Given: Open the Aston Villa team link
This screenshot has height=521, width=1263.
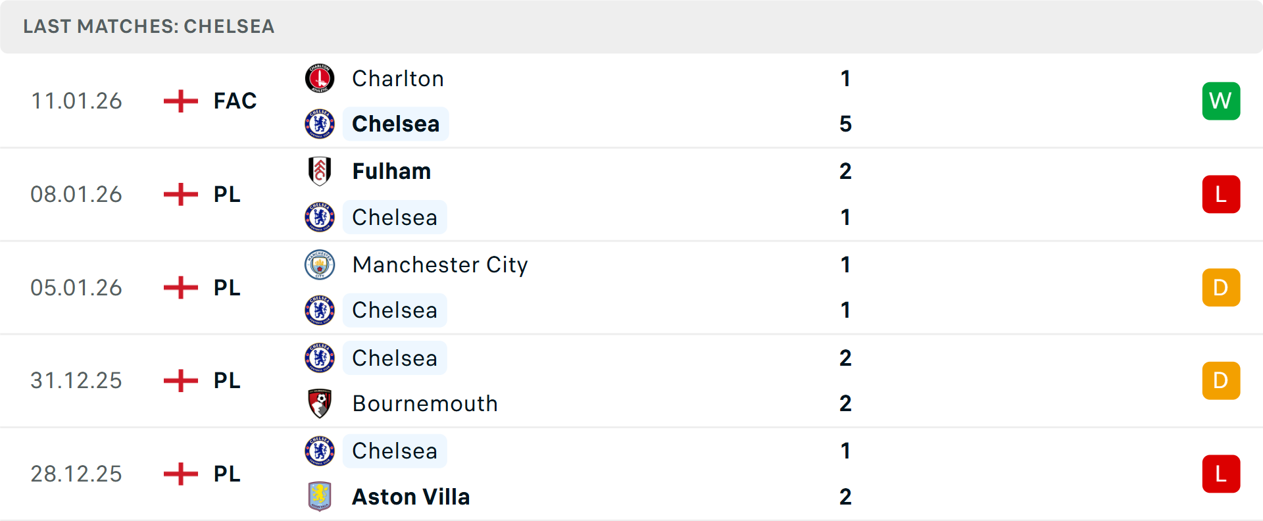Looking at the screenshot, I should pos(411,497).
